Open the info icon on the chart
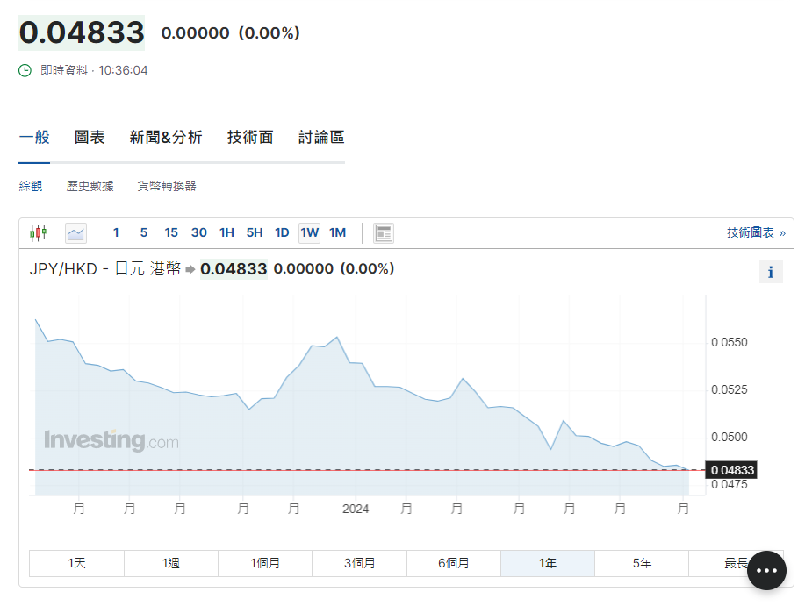This screenshot has width=805, height=606. pos(770,271)
